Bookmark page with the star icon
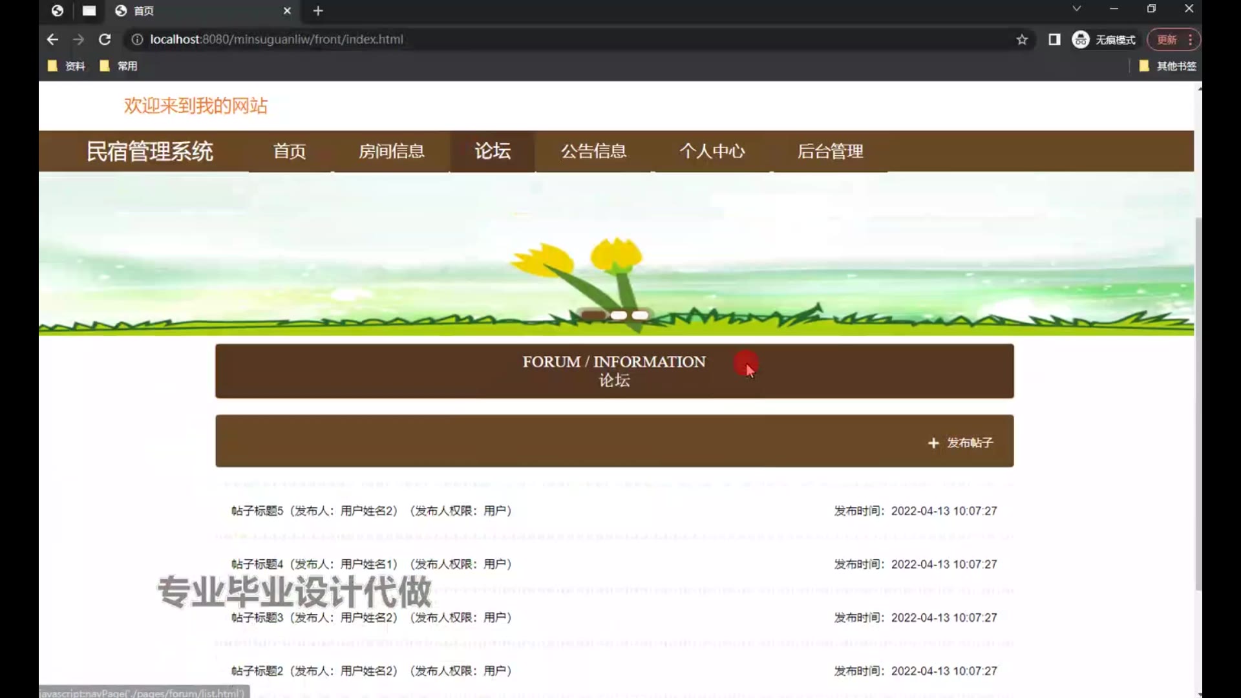The height and width of the screenshot is (698, 1241). point(1022,39)
